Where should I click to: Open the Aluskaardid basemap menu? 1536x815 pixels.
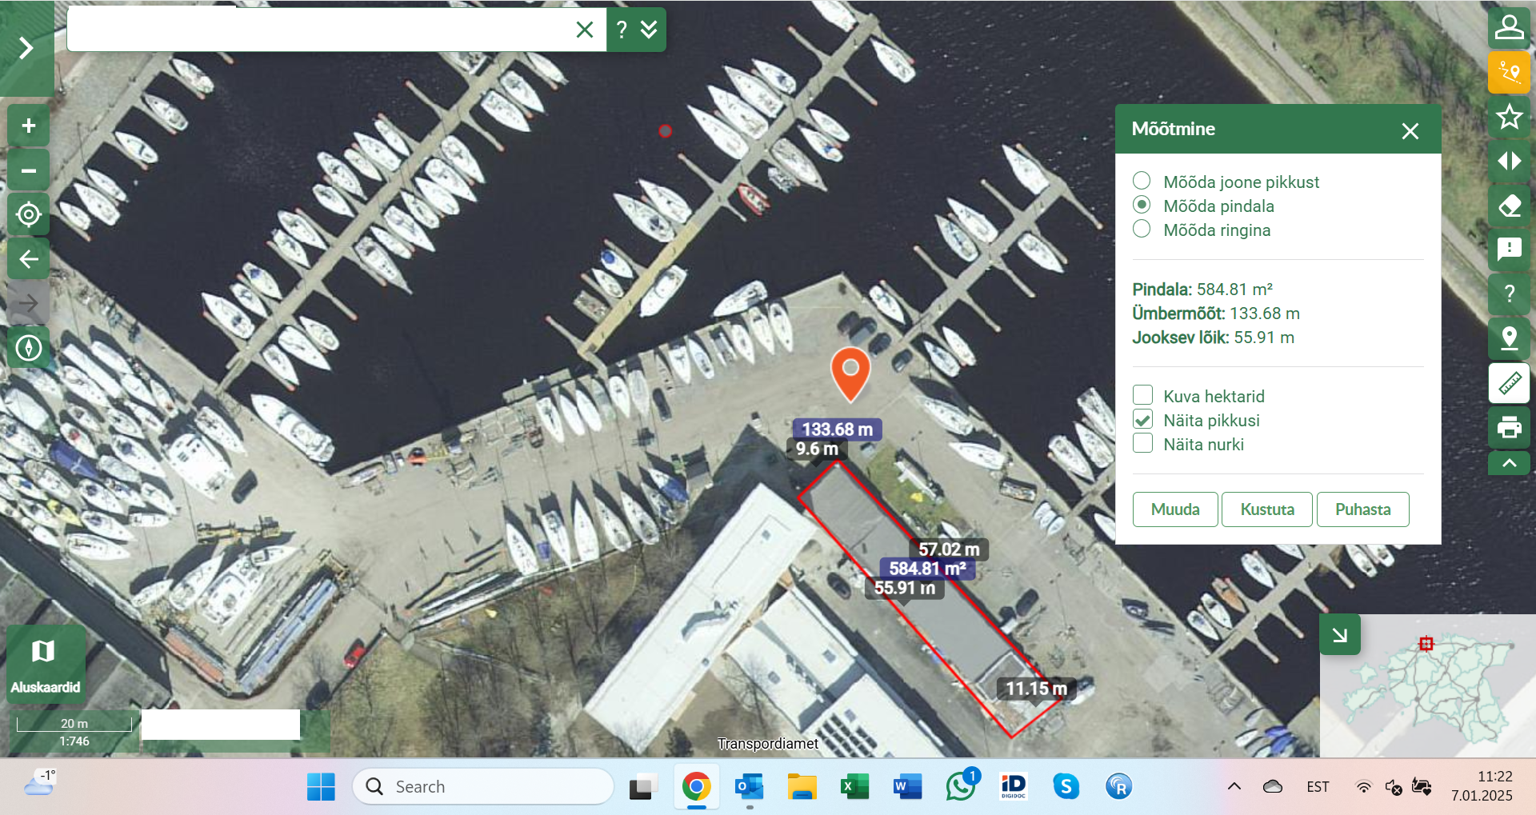(x=46, y=664)
